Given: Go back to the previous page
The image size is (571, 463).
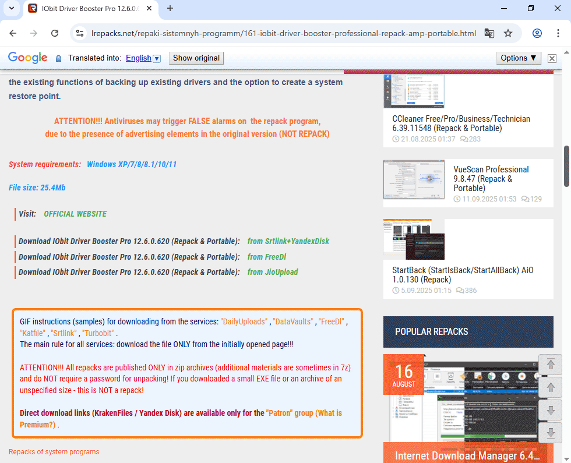Looking at the screenshot, I should point(13,34).
